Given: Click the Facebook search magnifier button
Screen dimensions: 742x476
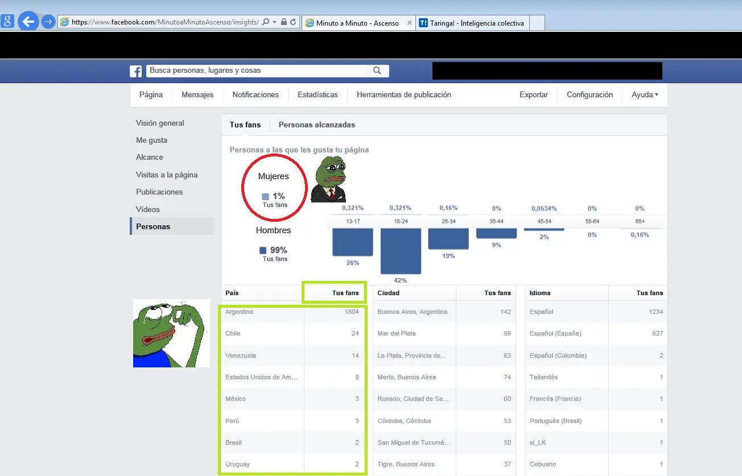Looking at the screenshot, I should (x=377, y=71).
